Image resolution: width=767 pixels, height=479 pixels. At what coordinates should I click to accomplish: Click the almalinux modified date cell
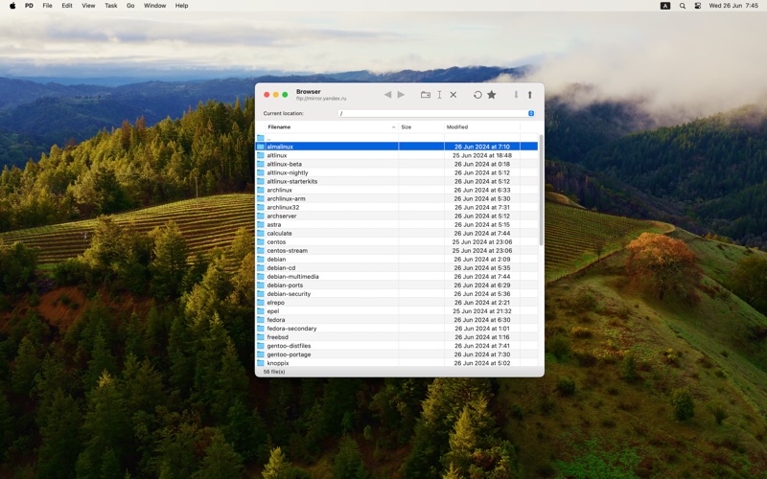[x=482, y=147]
